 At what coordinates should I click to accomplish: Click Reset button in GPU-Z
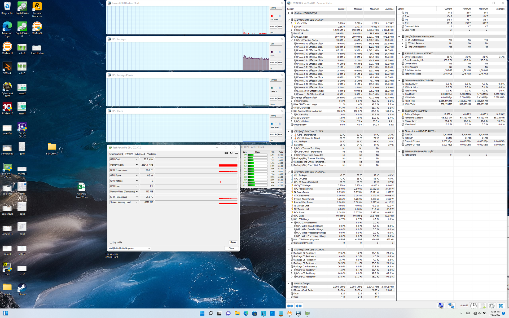click(233, 242)
